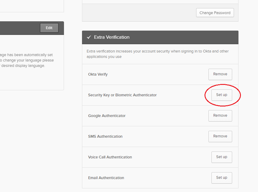Click the dark header bar left of Edit
Viewport: 258px width, 192px height.
click(18, 28)
